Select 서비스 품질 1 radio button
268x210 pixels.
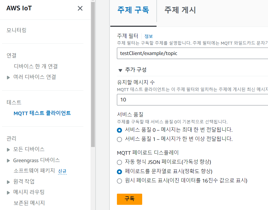coord(119,140)
